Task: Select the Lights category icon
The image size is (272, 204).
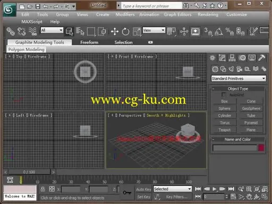Action: 231,69
